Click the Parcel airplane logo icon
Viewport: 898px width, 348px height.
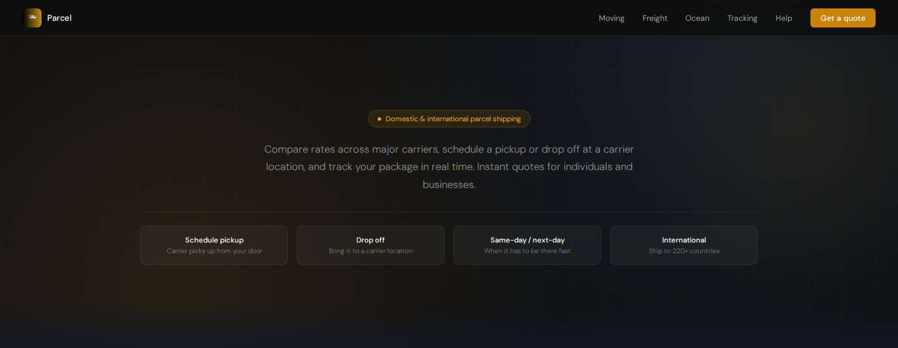coord(32,17)
